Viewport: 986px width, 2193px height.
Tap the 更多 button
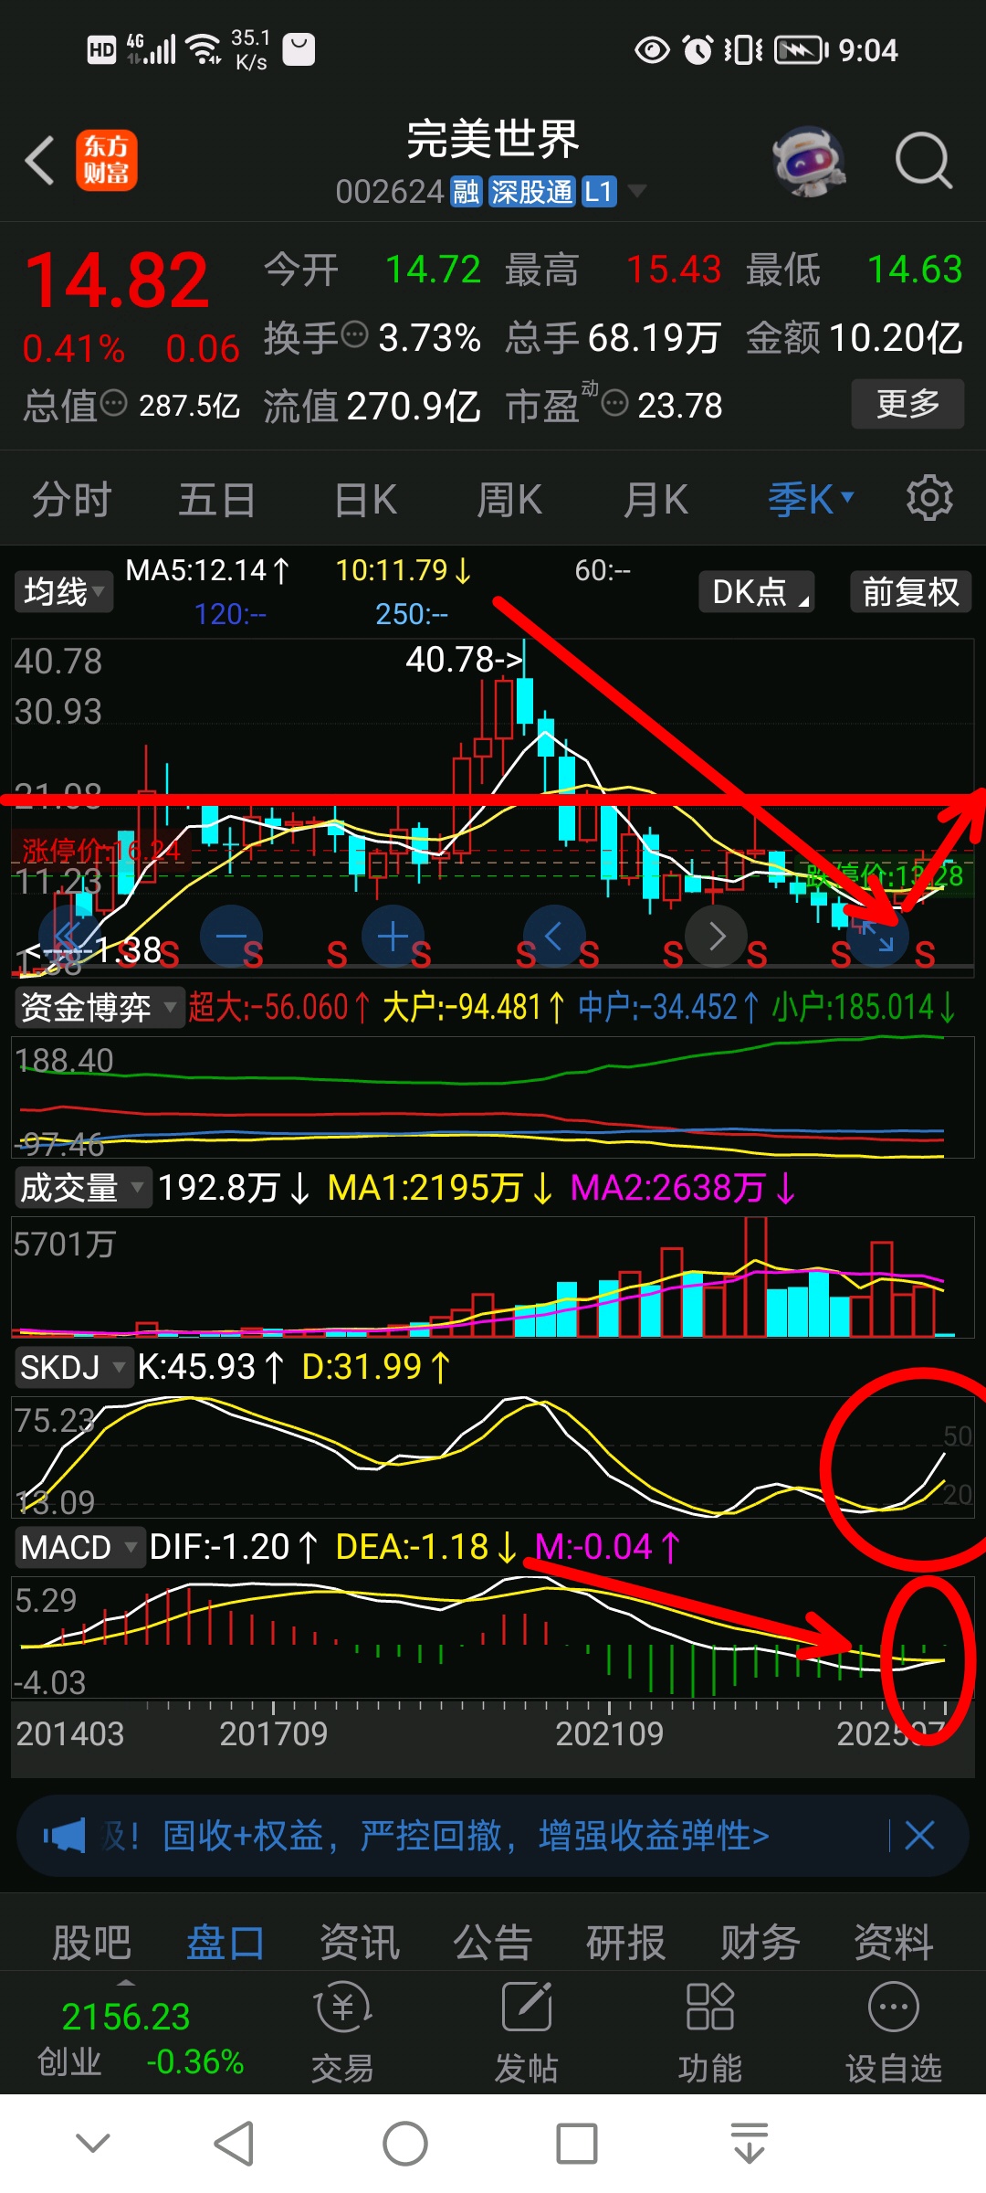pyautogui.click(x=907, y=403)
